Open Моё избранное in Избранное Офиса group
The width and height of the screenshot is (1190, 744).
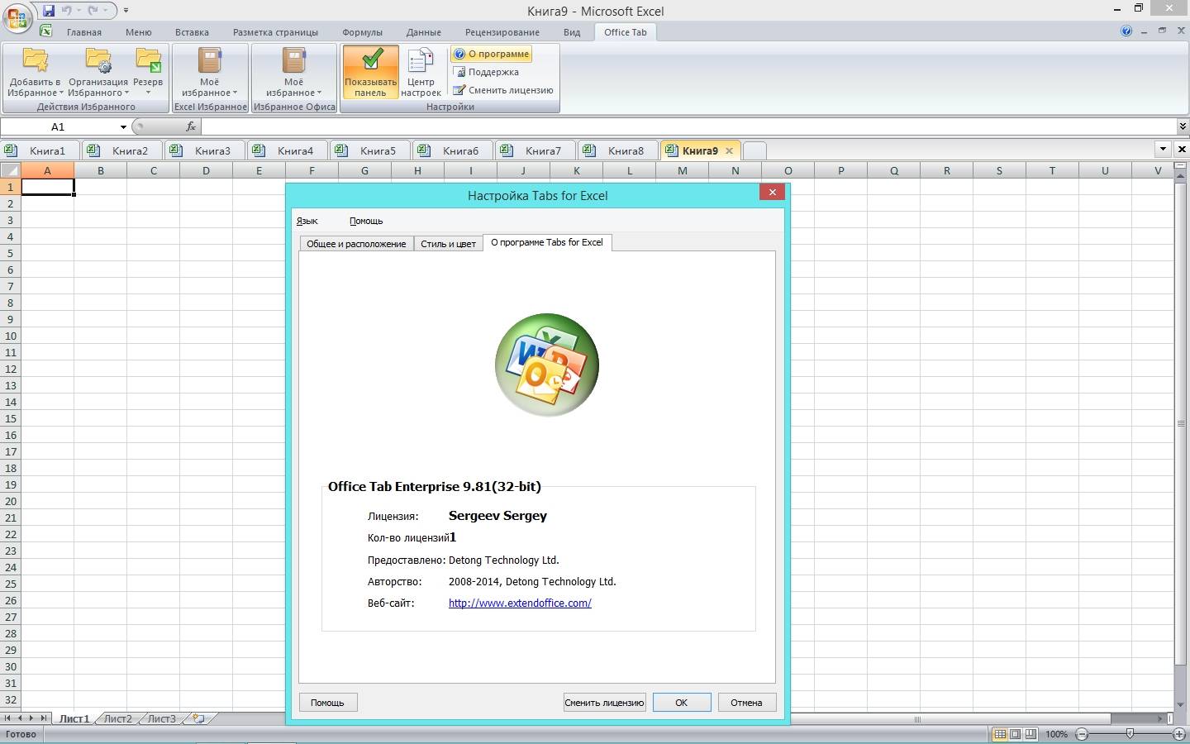[293, 71]
